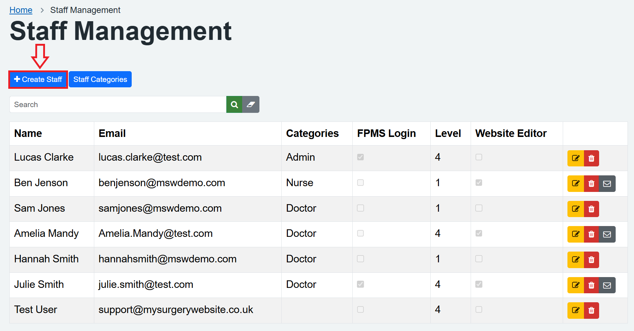Click Amelia Mandy's envelope email icon
This screenshot has height=331, width=634.
[607, 234]
